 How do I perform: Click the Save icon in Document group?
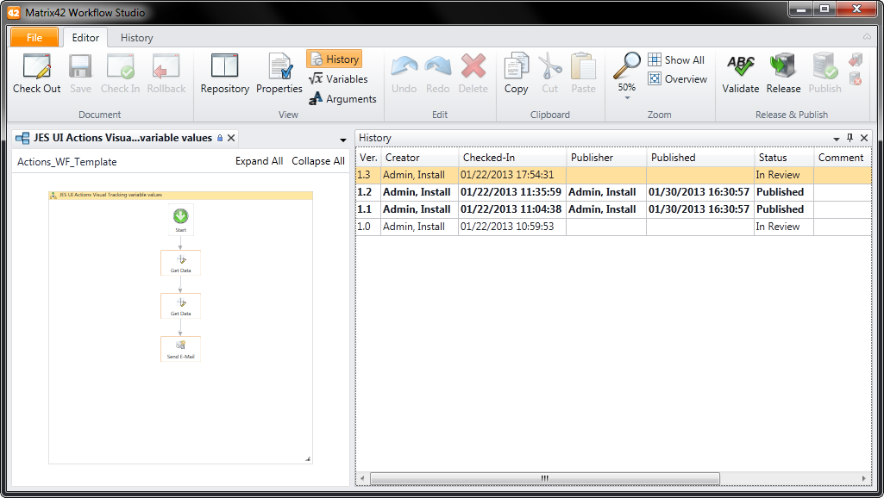coord(80,65)
